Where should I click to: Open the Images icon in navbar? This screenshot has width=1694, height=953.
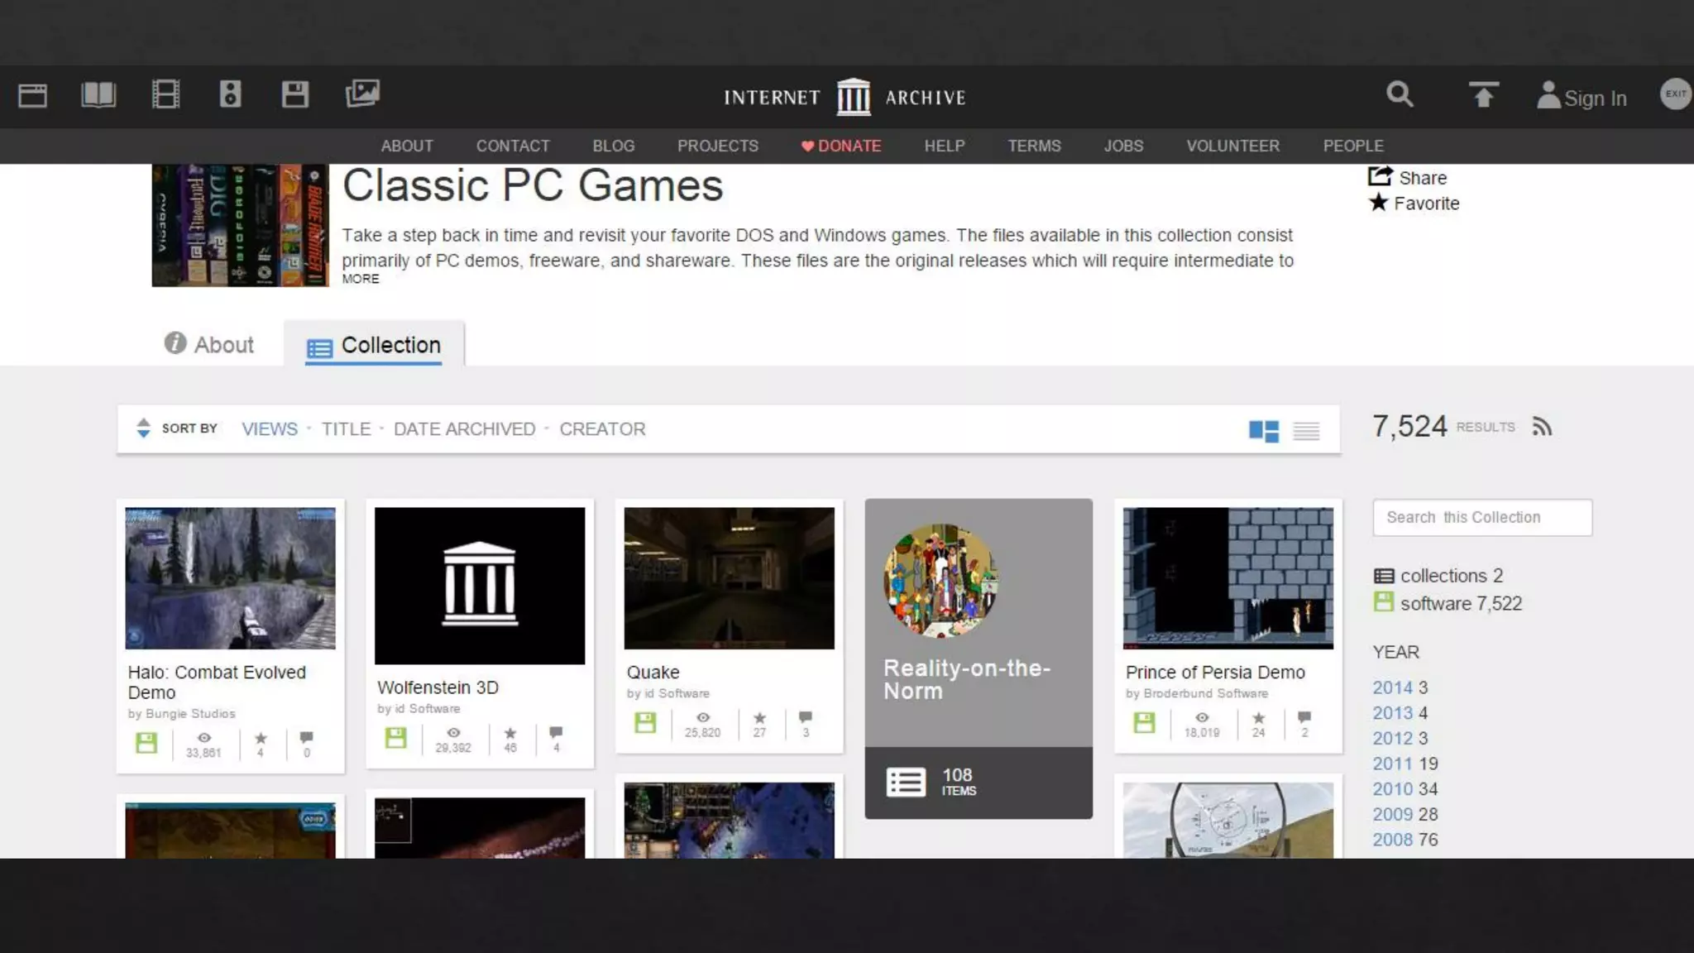pos(362,93)
